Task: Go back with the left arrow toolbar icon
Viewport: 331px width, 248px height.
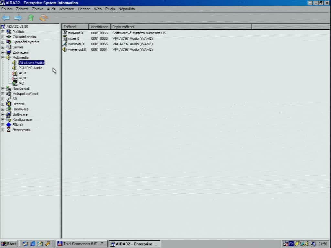Action: click(x=5, y=18)
